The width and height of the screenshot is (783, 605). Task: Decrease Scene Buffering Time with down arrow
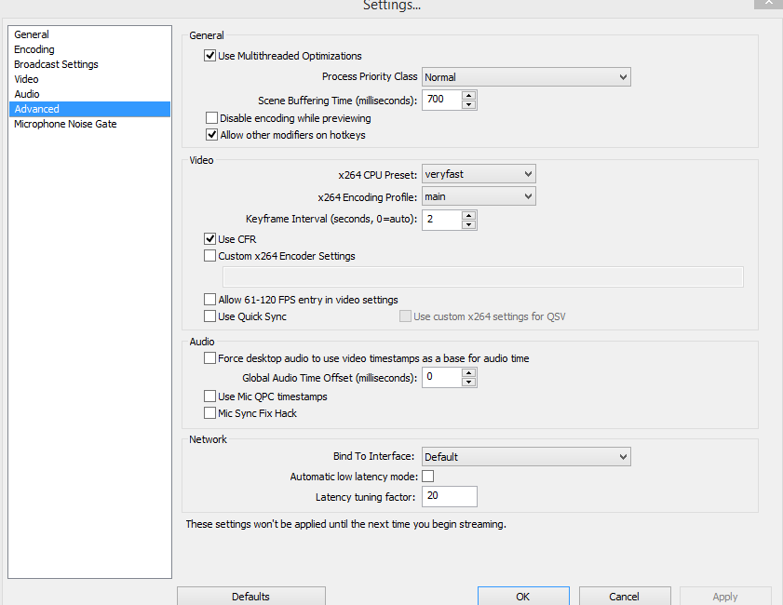click(x=468, y=104)
